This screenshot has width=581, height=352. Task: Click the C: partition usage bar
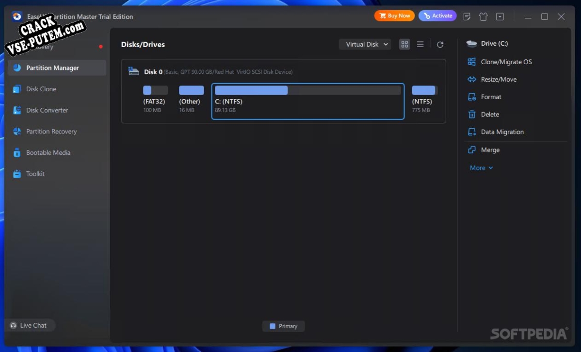click(307, 90)
